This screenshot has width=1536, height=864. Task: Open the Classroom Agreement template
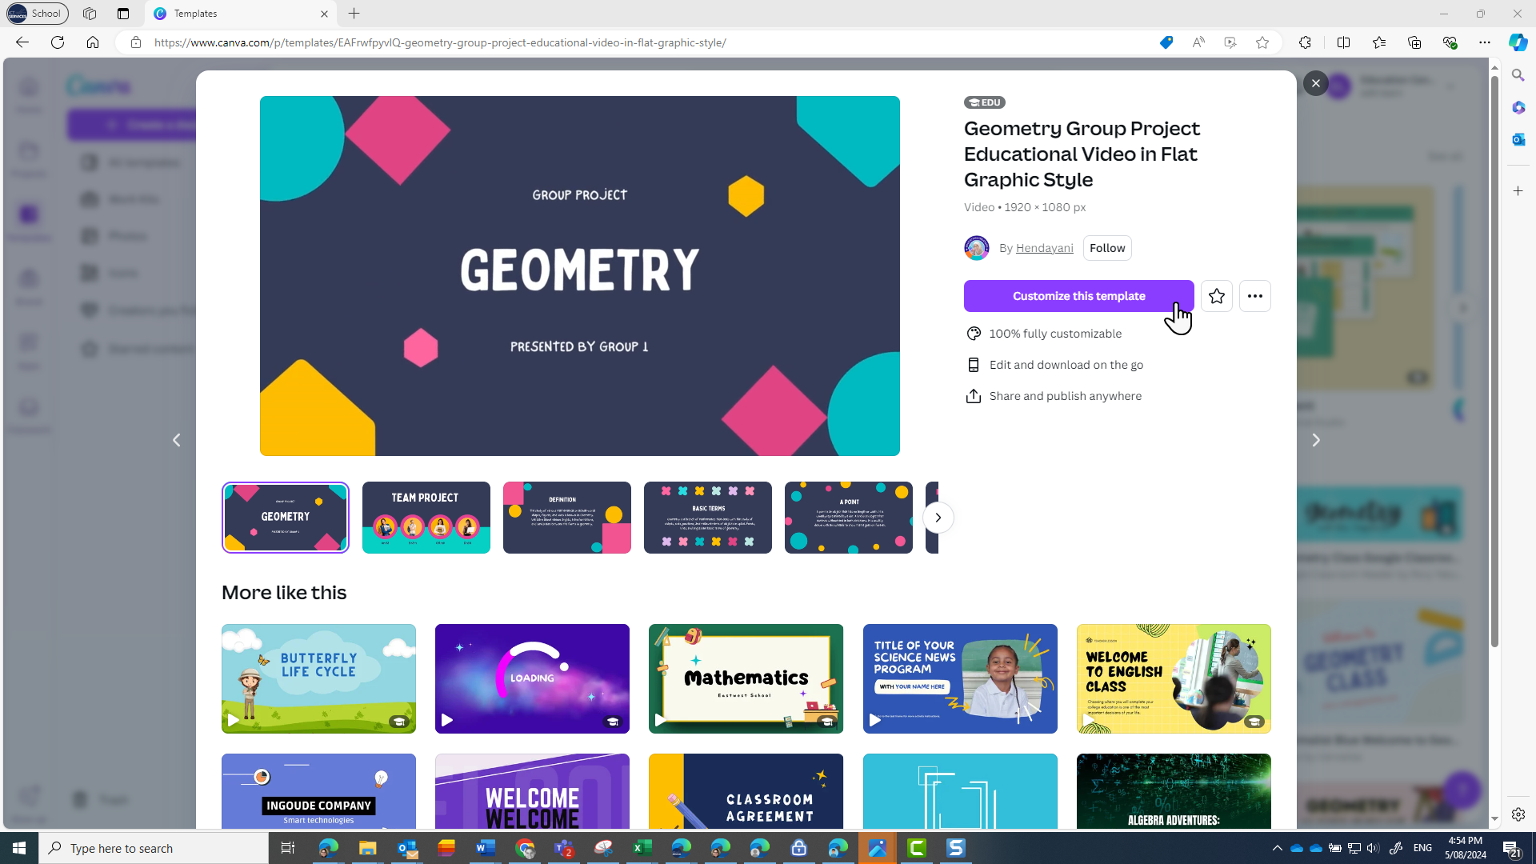746,791
